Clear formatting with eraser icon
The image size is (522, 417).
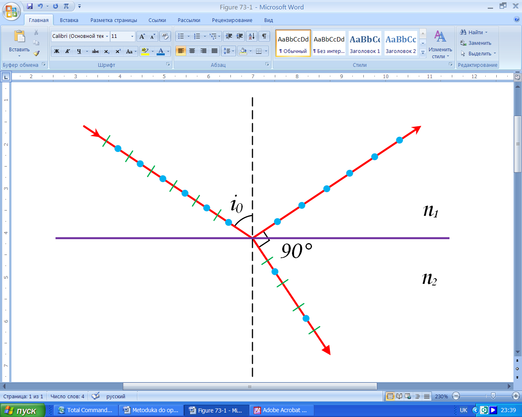[x=165, y=36]
